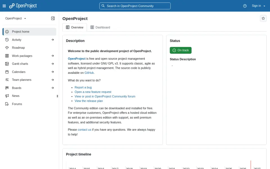The width and height of the screenshot is (270, 169).
Task: Click the Calendars icon in sidebar
Action: click(7, 72)
